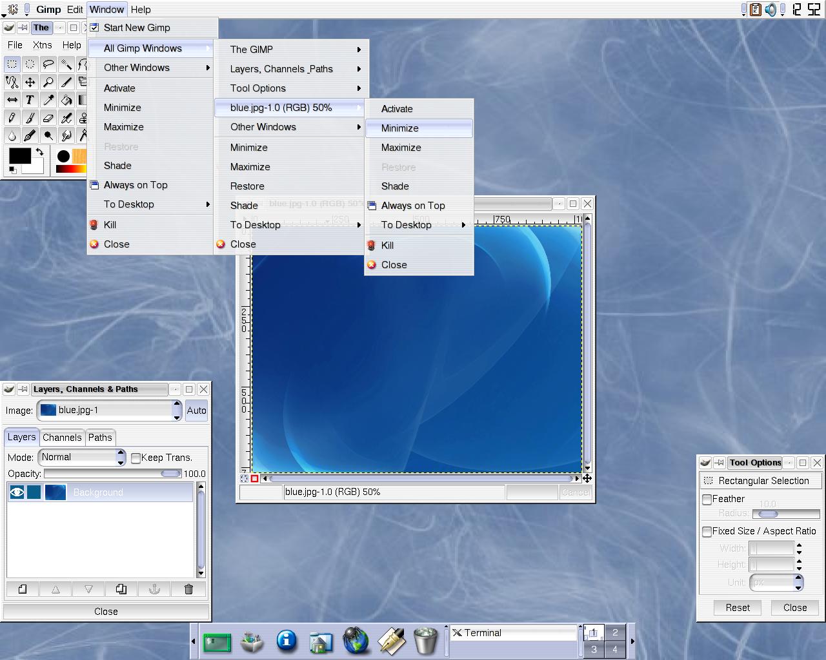Screen dimensions: 826x660
Task: Enable the Feather checkbox
Action: [707, 499]
